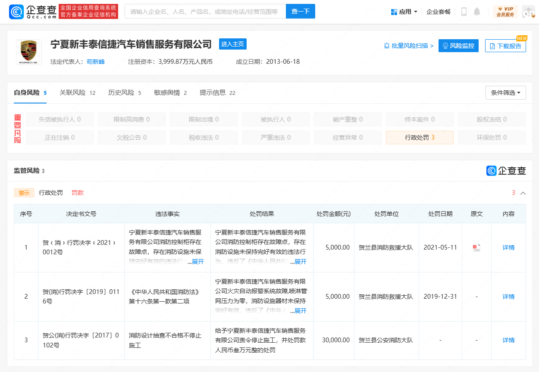Open the 应用 dropdown menu

point(404,12)
